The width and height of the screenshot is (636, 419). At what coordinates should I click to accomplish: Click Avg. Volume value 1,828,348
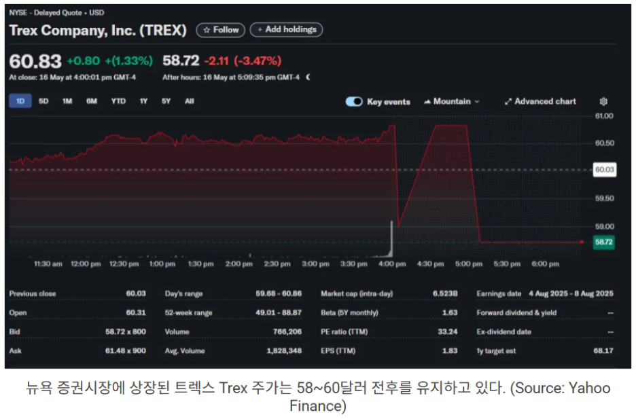point(284,350)
